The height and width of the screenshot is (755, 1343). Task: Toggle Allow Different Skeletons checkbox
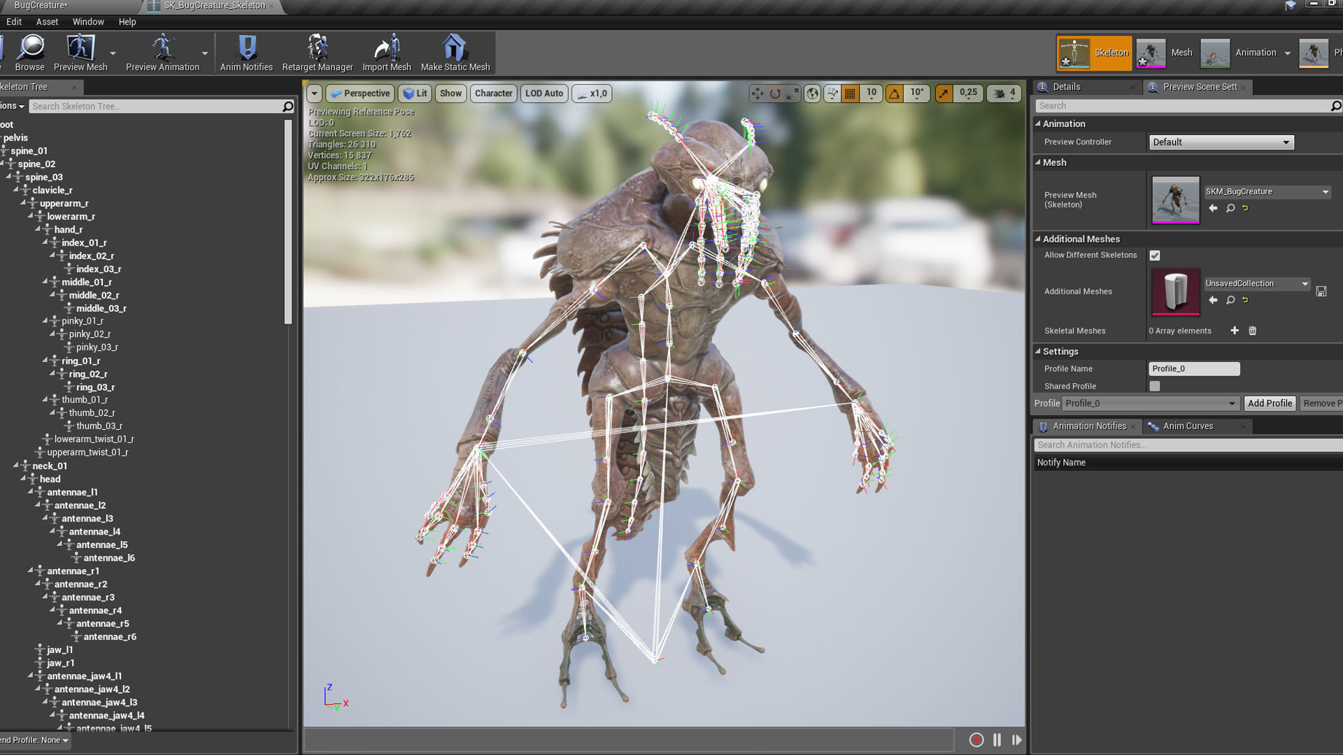(1155, 256)
